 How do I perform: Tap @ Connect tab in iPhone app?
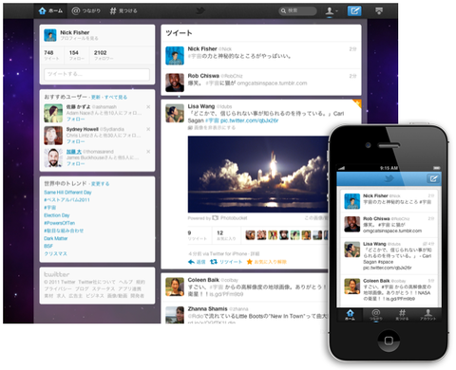click(x=376, y=315)
